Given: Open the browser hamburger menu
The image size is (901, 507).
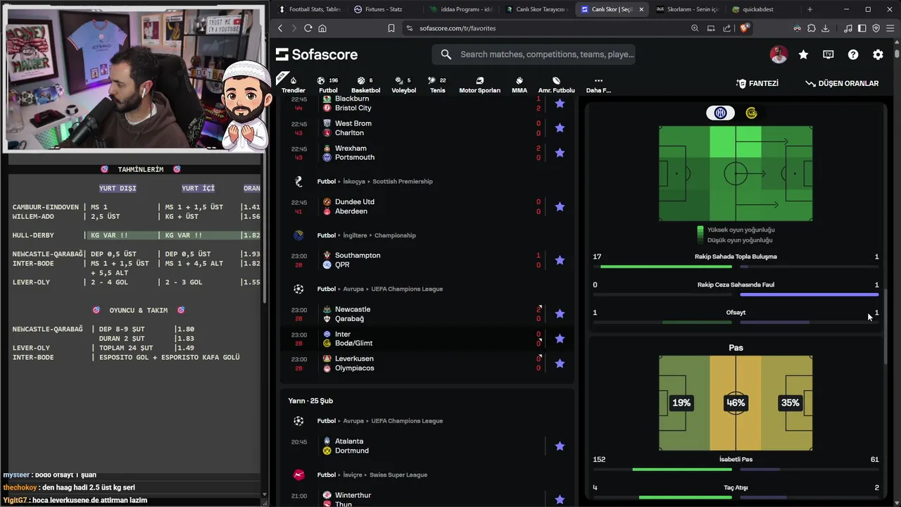Looking at the screenshot, I should tap(890, 28).
